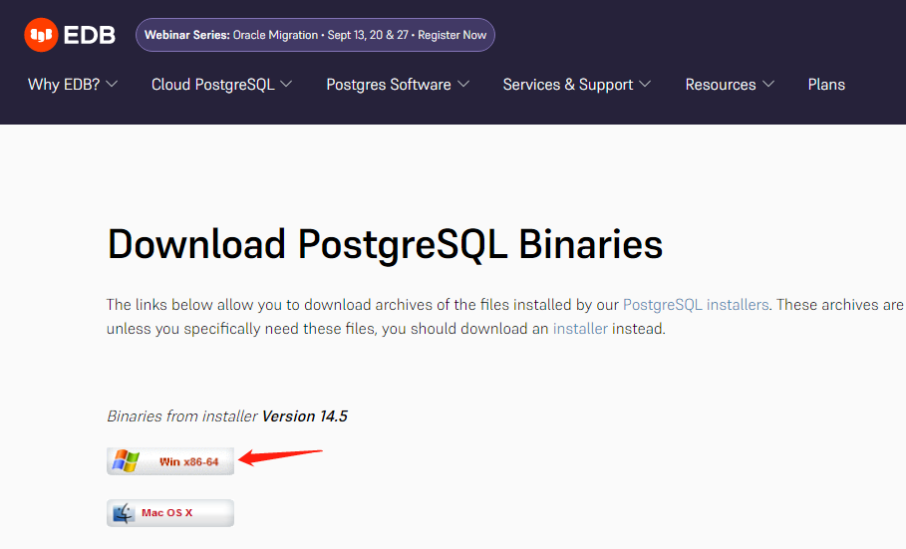Viewport: 906px width, 549px height.
Task: Expand the Resources chevron arrow
Action: [768, 85]
